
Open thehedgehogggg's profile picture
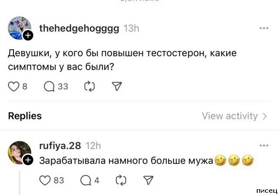click(x=19, y=29)
